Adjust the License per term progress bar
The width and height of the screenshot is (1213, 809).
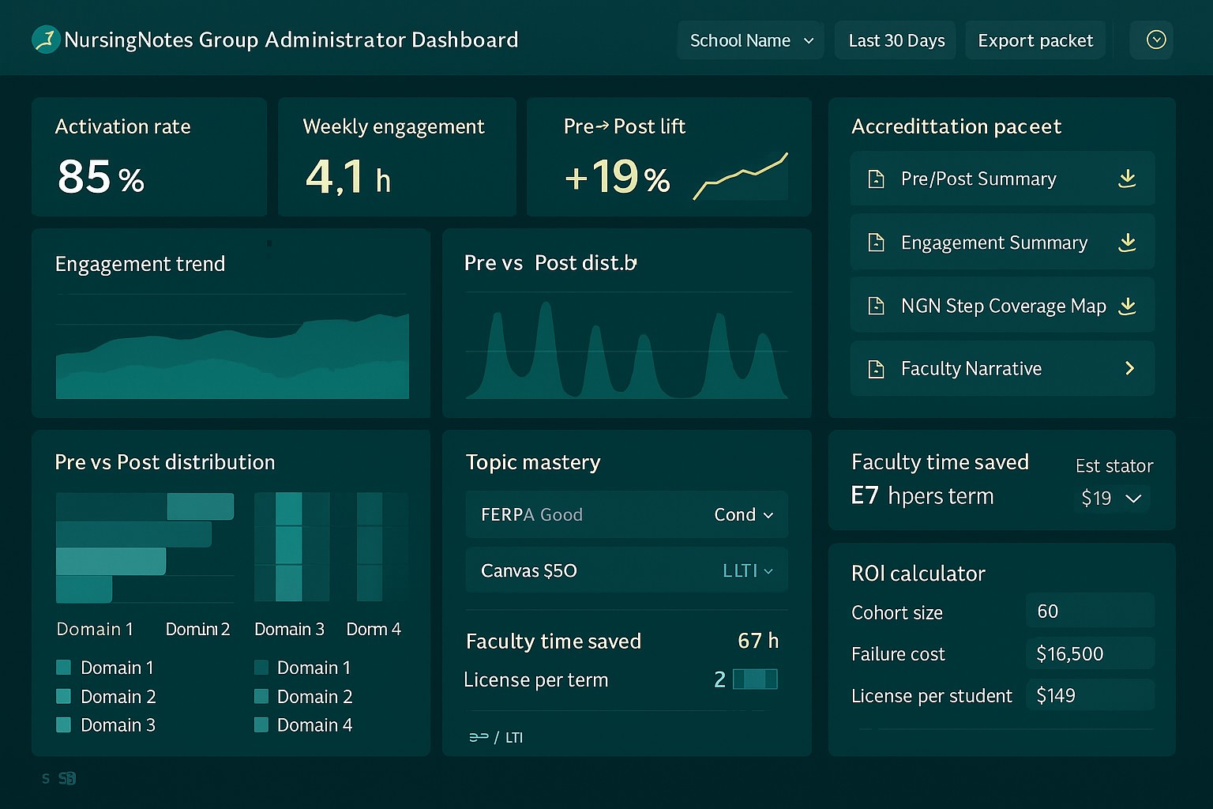(753, 679)
